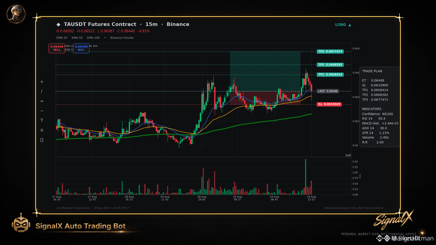Select the slash trend line tool

tap(42, 91)
